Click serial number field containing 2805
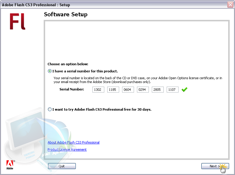The width and height of the screenshot is (235, 175). pyautogui.click(x=157, y=90)
